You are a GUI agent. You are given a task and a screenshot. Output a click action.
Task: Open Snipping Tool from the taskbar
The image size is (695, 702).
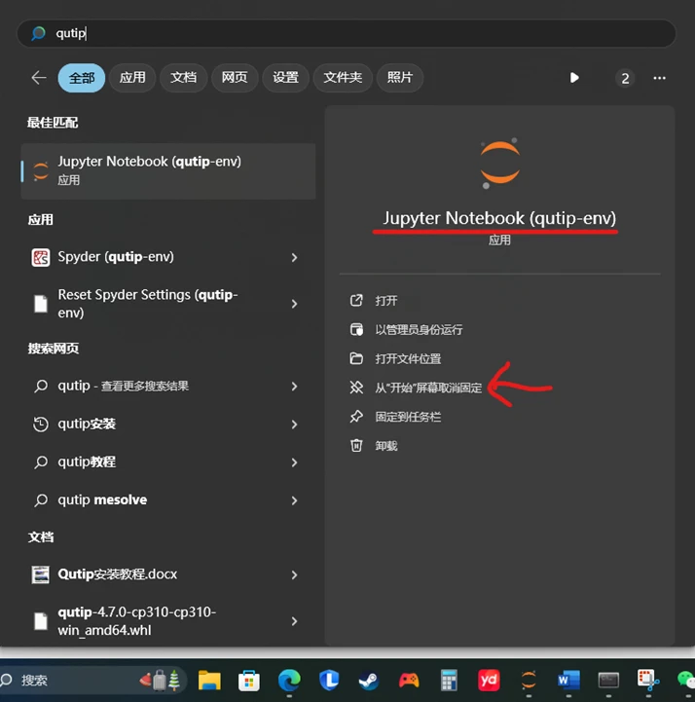[x=648, y=681]
